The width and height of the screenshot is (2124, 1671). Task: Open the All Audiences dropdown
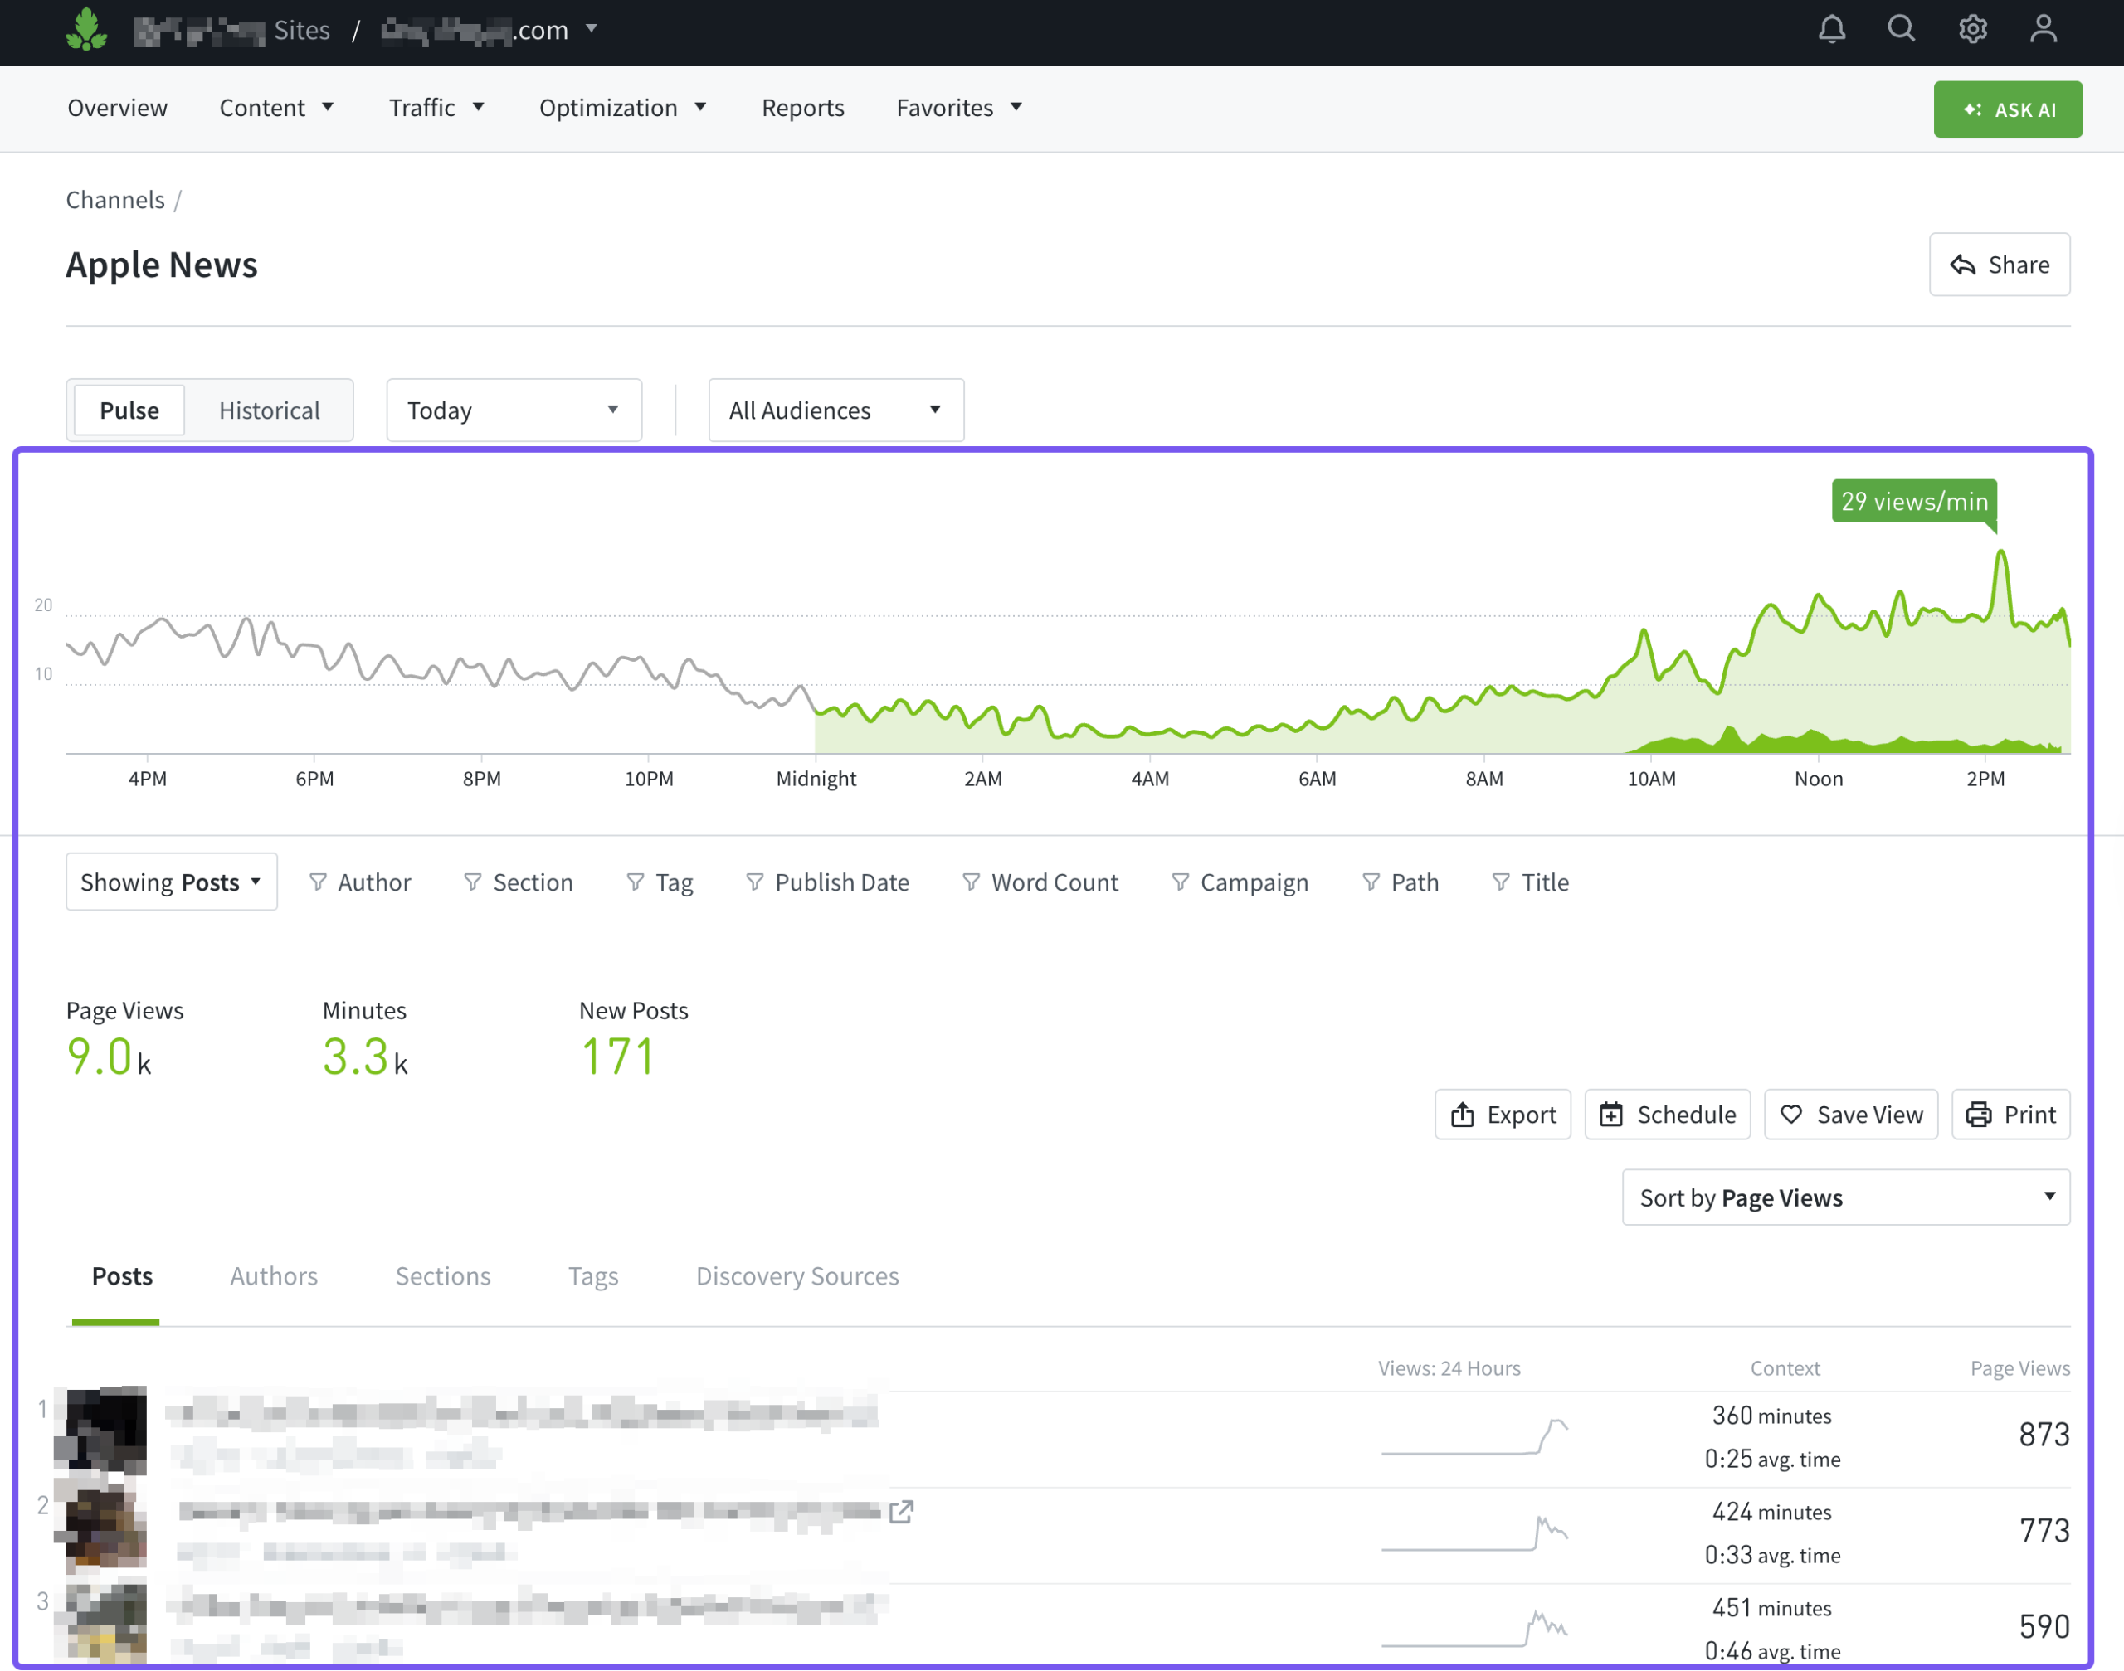click(835, 410)
